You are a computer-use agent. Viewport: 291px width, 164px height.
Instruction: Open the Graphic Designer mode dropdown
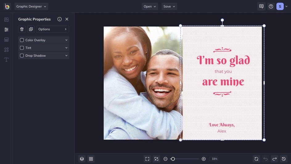coord(31,6)
